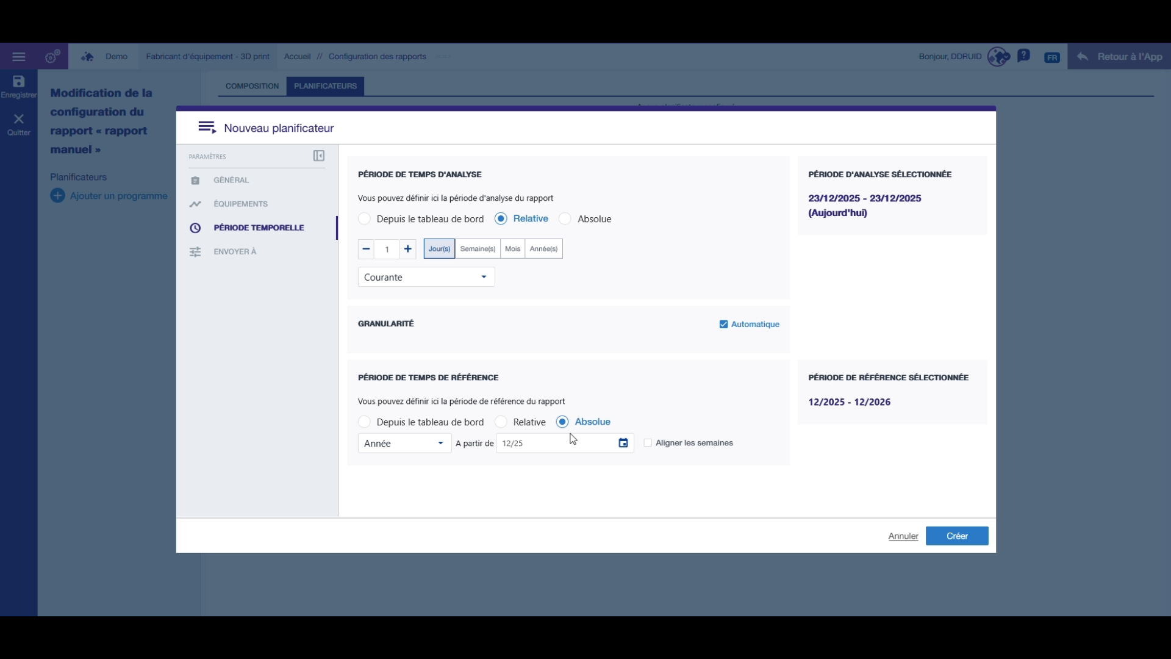
Task: Click the Ajouter un programme plus icon
Action: pyautogui.click(x=57, y=196)
